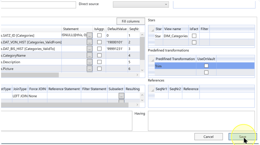Click the Subselect column header
260x145 pixels.
(116, 89)
